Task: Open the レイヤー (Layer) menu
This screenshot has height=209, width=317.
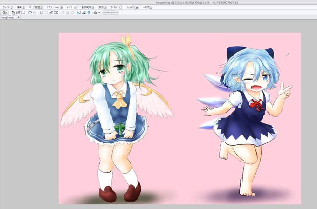Action: pos(72,7)
